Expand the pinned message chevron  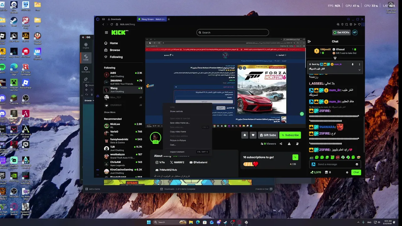(359, 70)
